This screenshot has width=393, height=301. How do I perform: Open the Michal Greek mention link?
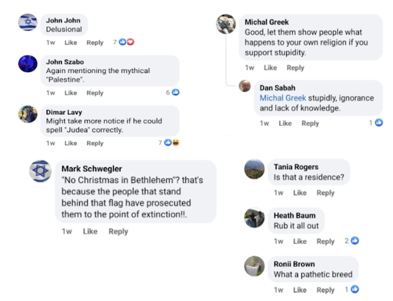click(x=282, y=98)
